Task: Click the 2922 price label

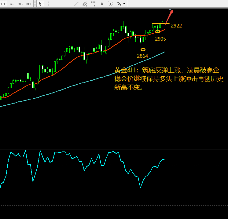Action: [176, 26]
